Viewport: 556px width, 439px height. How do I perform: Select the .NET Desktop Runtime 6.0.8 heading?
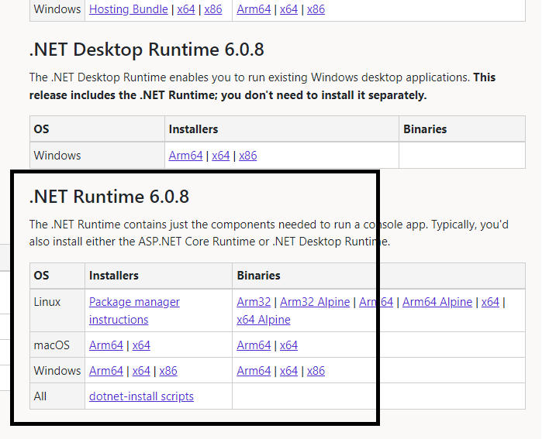tap(147, 50)
